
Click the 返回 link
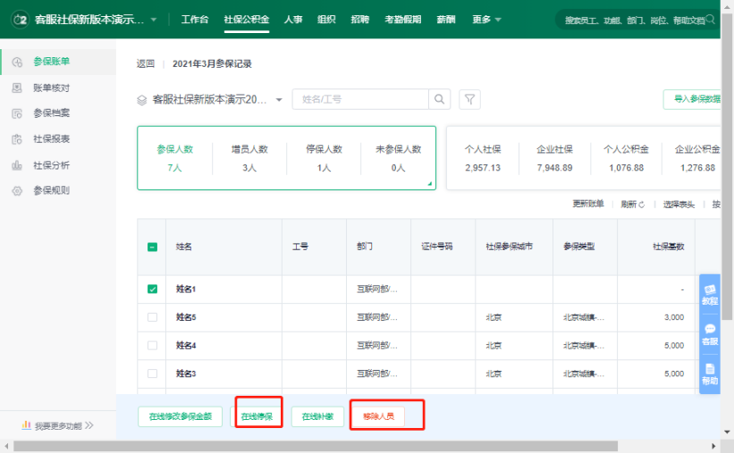coord(146,63)
